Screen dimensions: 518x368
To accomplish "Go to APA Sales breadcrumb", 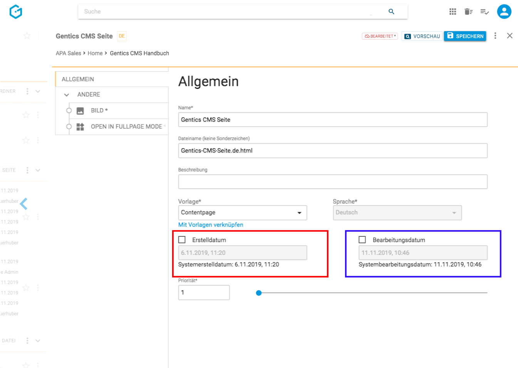I will [69, 54].
